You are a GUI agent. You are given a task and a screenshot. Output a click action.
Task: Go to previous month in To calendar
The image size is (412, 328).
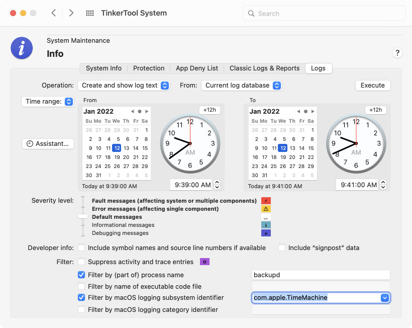click(298, 112)
